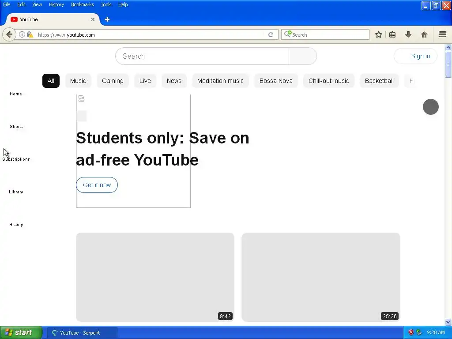Open the File menu
Screen dimensions: 452x339
[x=7, y=4]
